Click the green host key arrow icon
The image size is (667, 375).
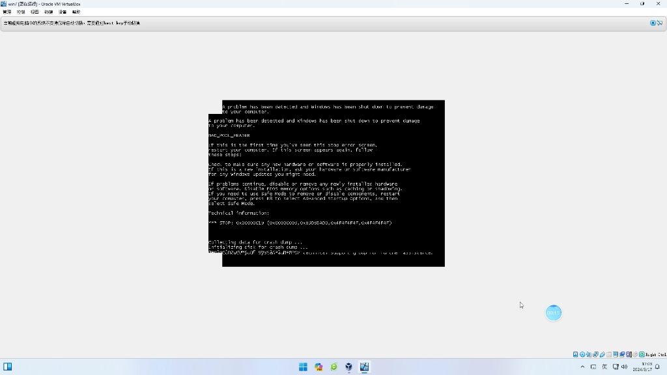point(642,355)
